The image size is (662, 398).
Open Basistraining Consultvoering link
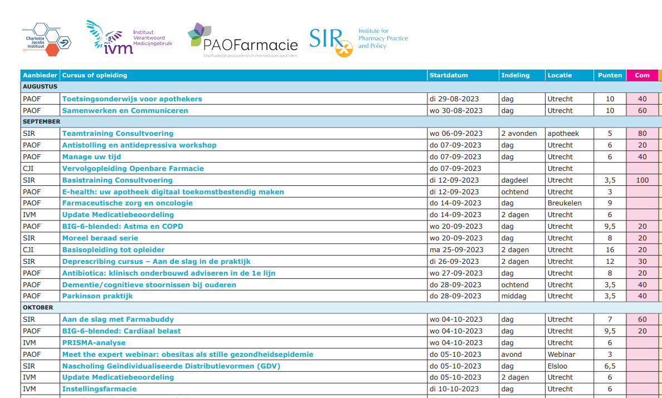pos(117,180)
